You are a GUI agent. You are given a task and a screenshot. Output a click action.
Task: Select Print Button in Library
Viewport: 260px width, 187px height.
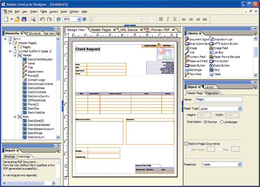tap(219, 61)
